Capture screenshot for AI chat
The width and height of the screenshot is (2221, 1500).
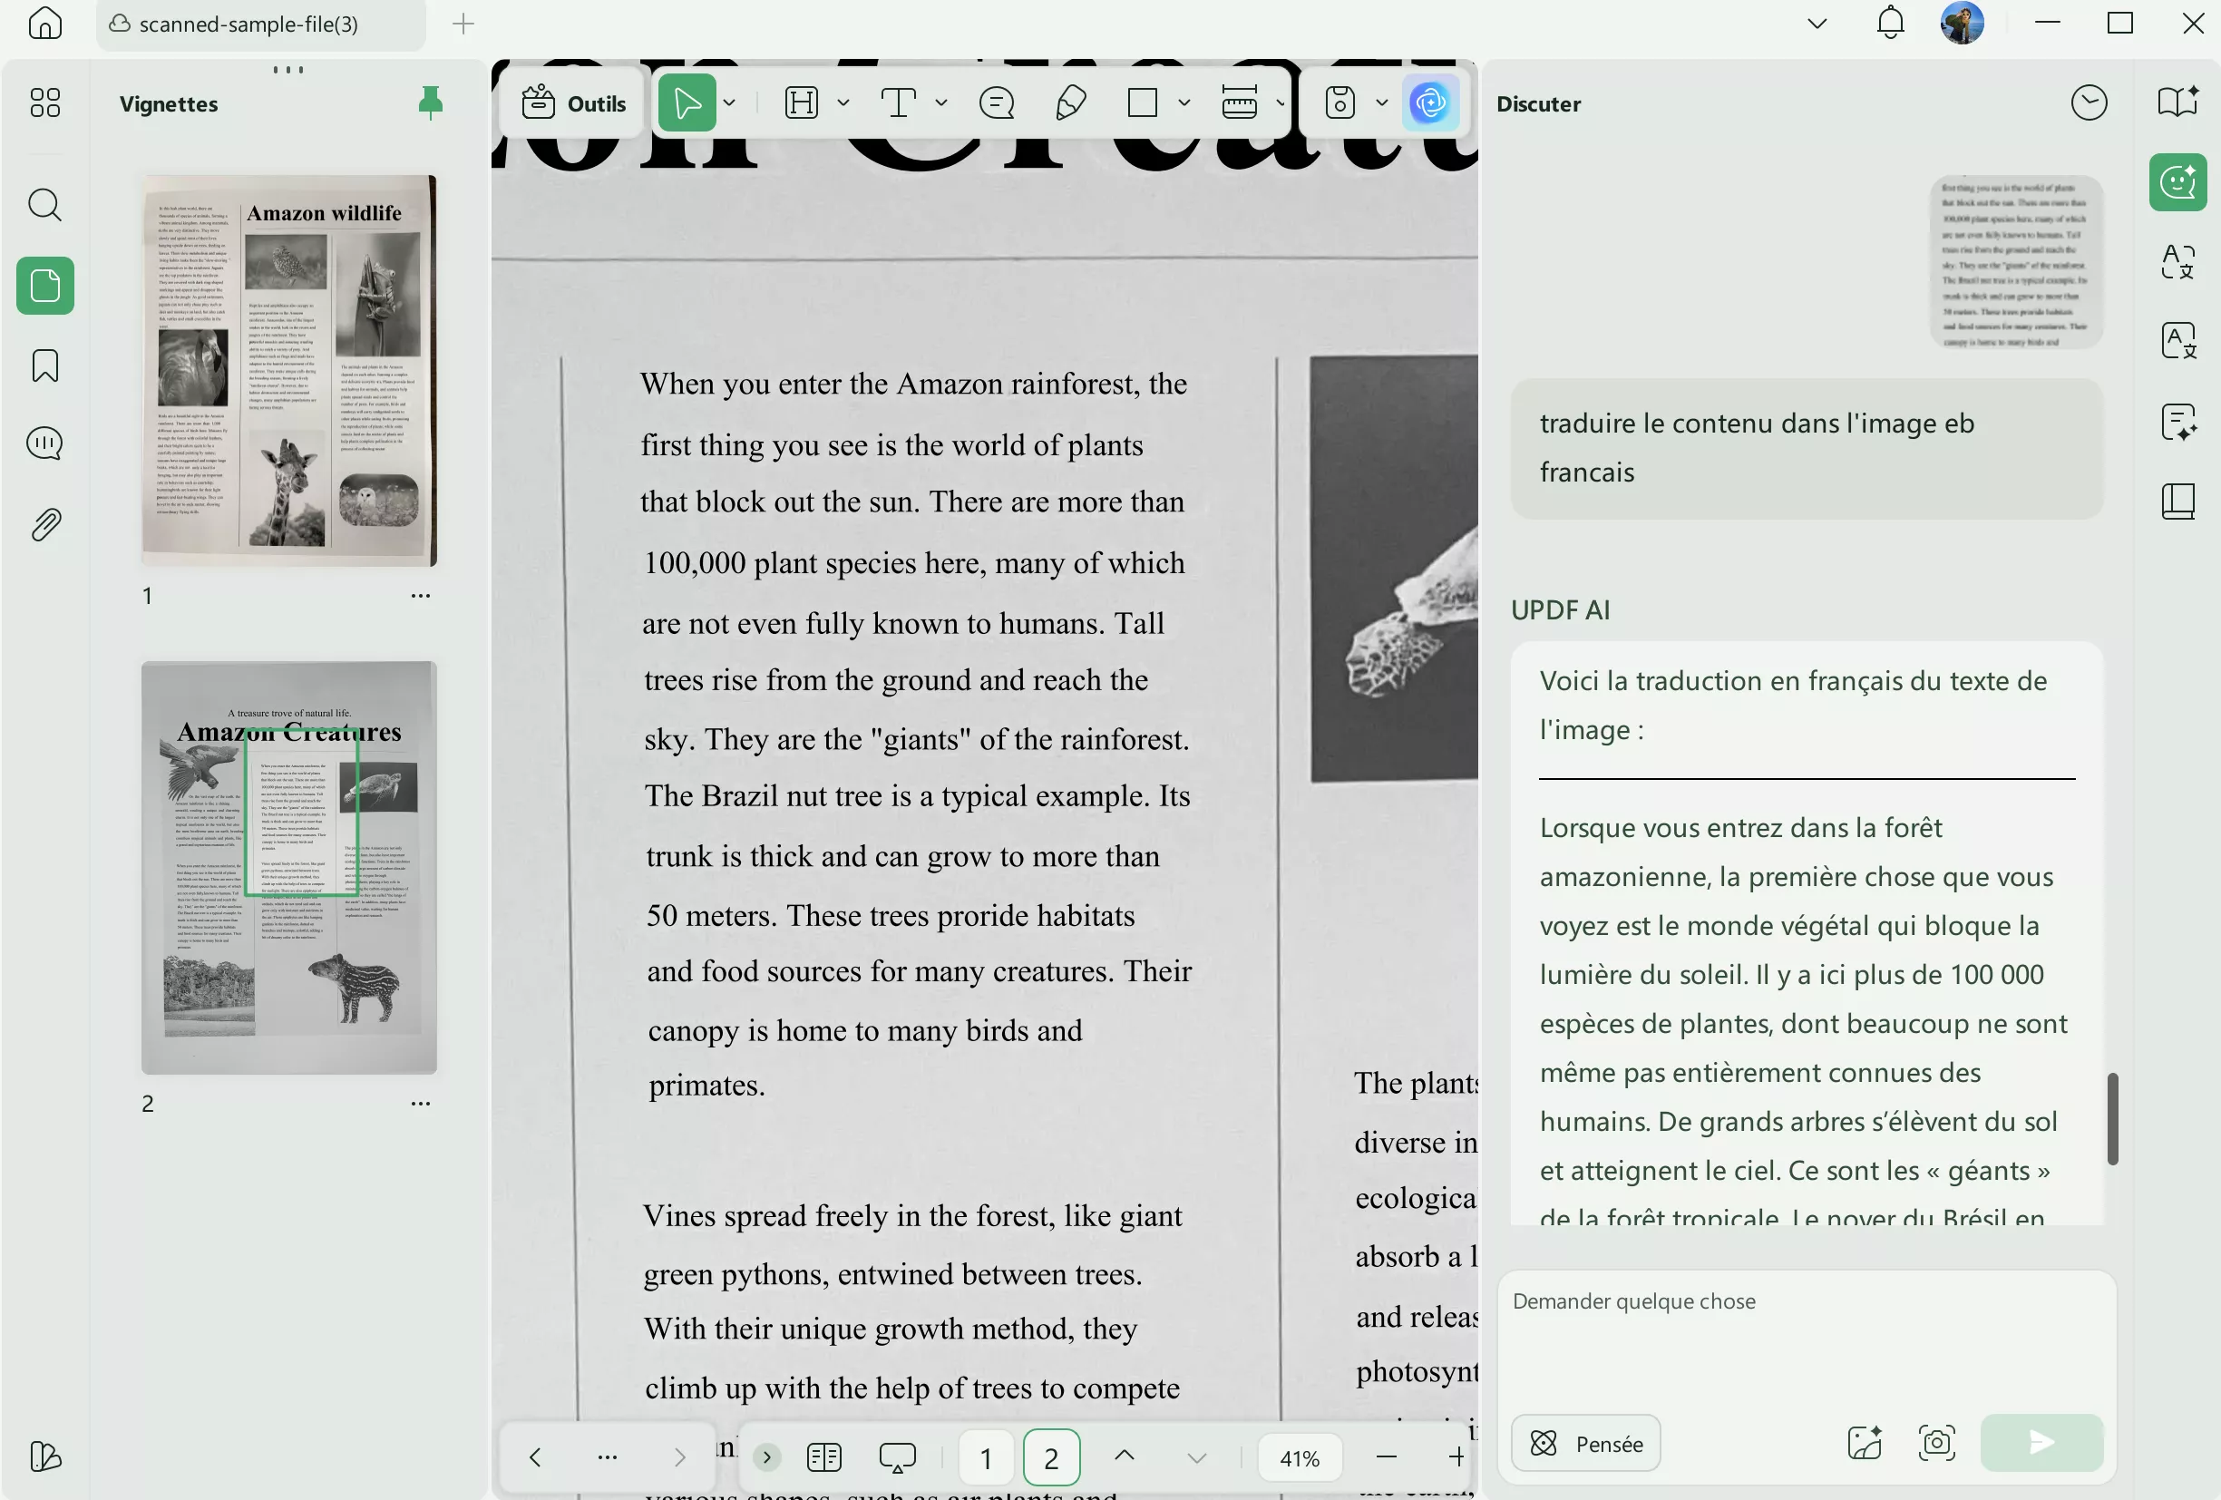click(1936, 1443)
